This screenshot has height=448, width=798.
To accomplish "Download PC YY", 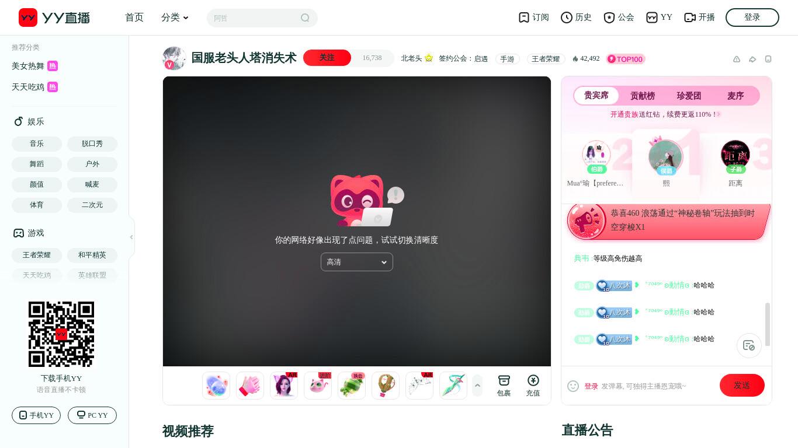I will pyautogui.click(x=92, y=415).
